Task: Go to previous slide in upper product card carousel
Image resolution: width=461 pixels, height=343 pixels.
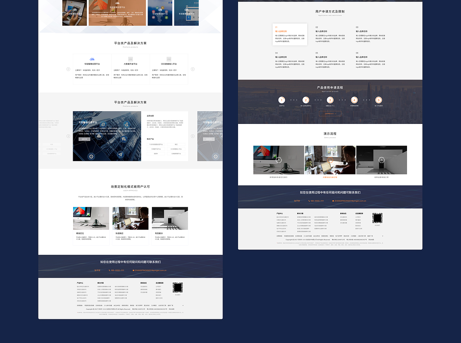Action: click(68, 69)
